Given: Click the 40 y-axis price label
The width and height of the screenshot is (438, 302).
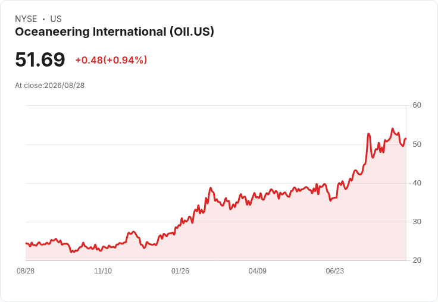Looking at the screenshot, I should pos(417,183).
